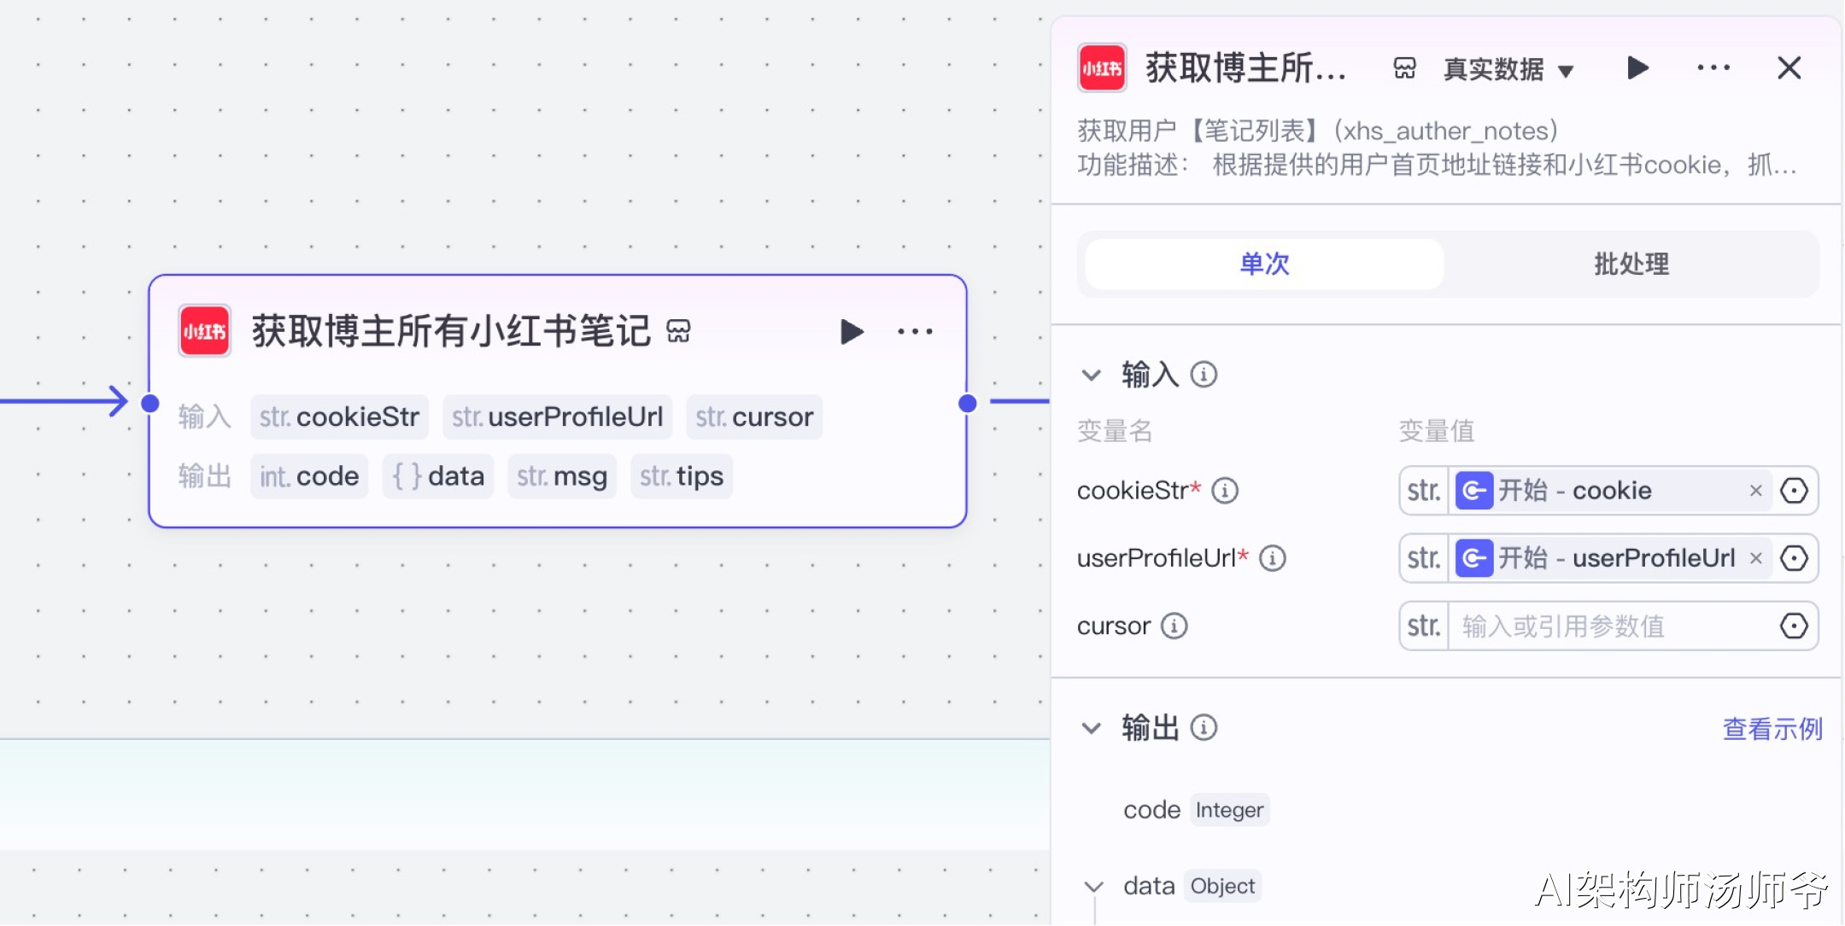Open node's three-dot menu on canvas

coord(915,331)
